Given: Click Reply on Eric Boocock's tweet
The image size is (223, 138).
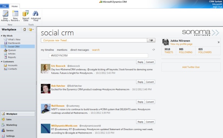Looking at the screenshot, I should pyautogui.click(x=140, y=62).
